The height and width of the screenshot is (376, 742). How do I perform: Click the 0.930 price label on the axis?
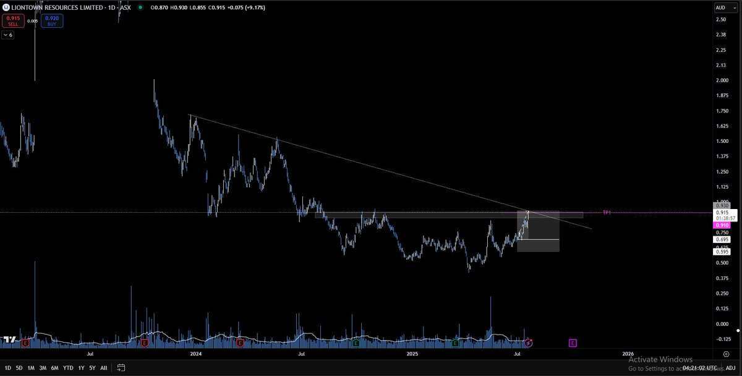point(723,205)
